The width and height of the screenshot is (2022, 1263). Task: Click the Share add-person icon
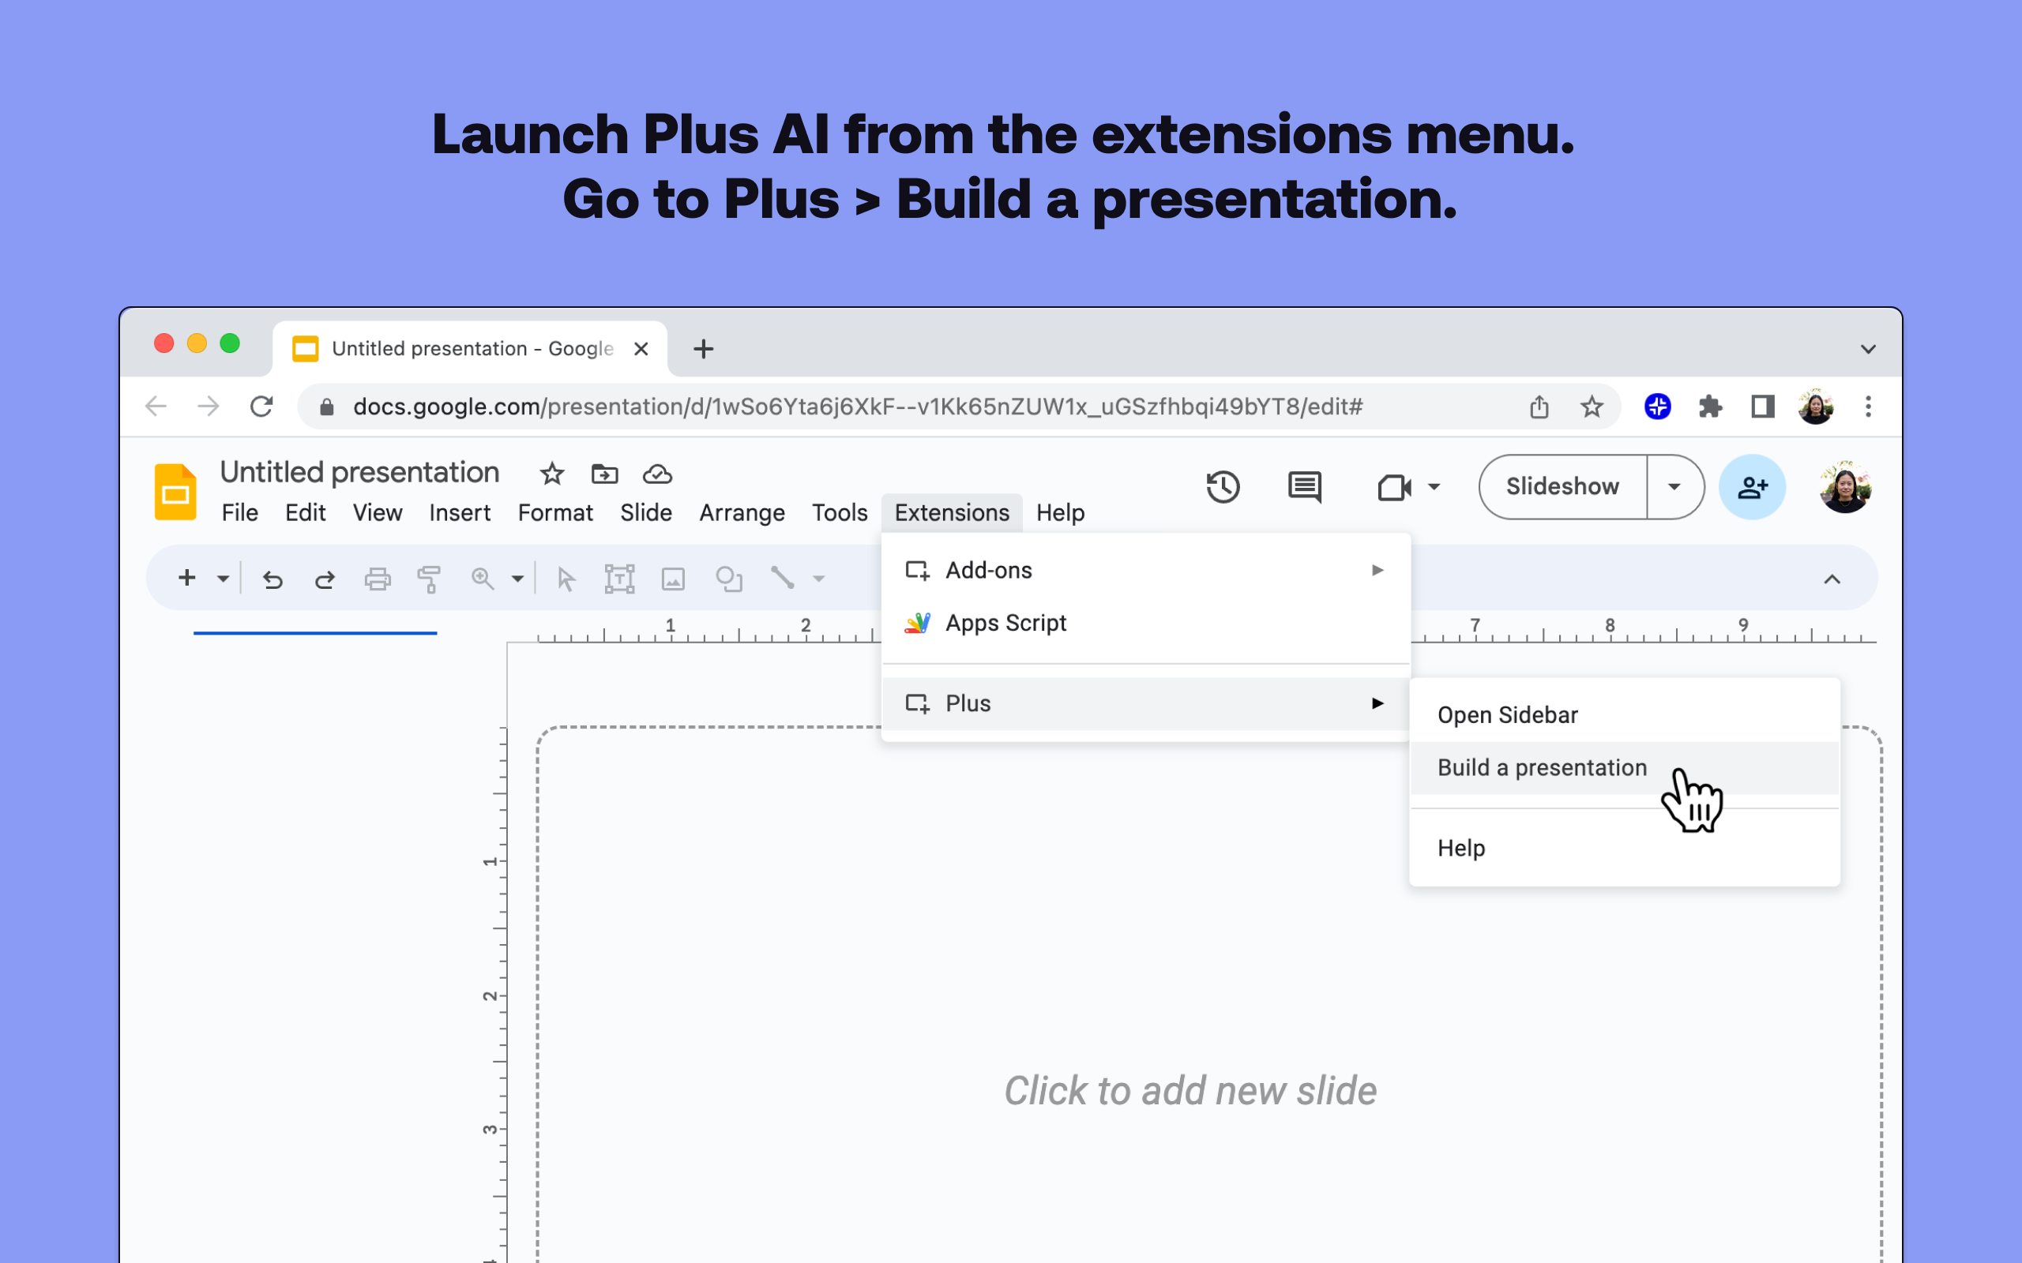point(1752,487)
